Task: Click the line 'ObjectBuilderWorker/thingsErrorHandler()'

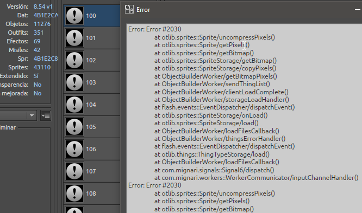Action: pos(220,139)
